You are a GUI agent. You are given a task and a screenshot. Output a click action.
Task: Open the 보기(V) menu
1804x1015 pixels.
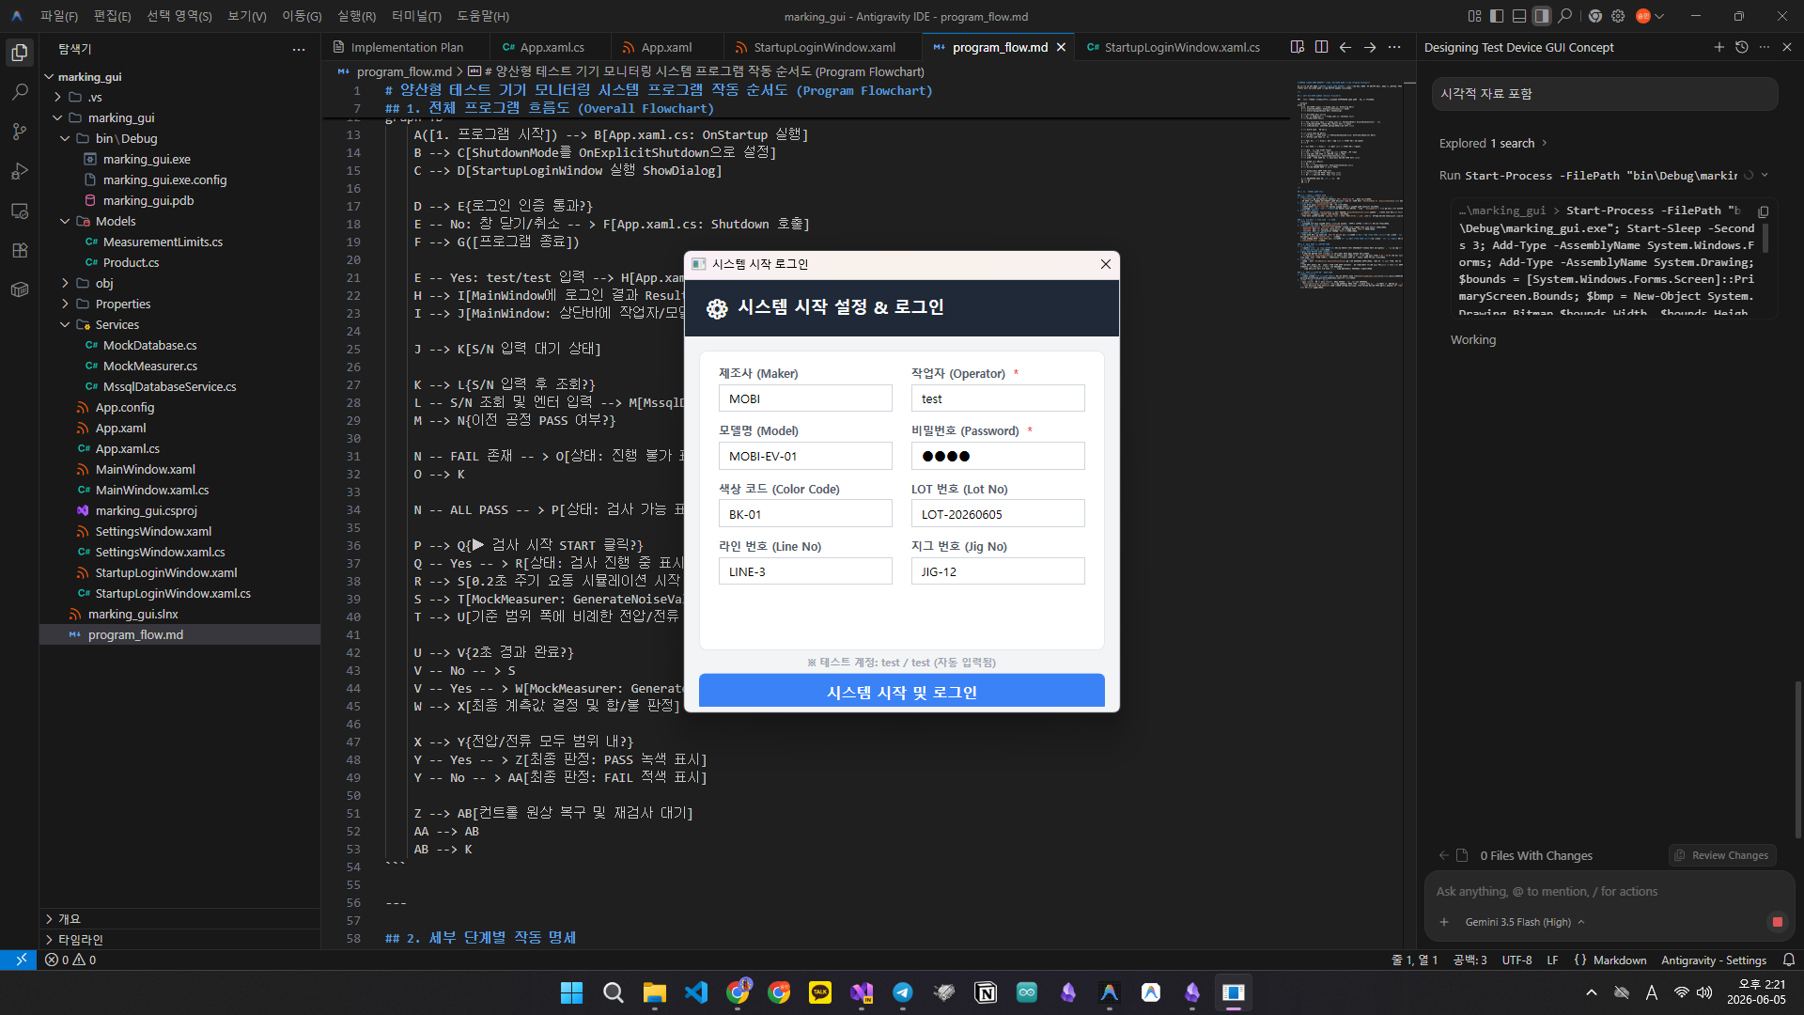[247, 16]
